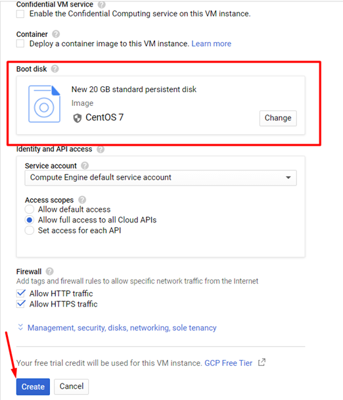Select Set access for each API

[30, 230]
